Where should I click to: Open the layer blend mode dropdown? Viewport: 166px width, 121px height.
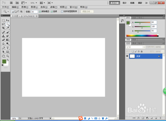[135, 47]
